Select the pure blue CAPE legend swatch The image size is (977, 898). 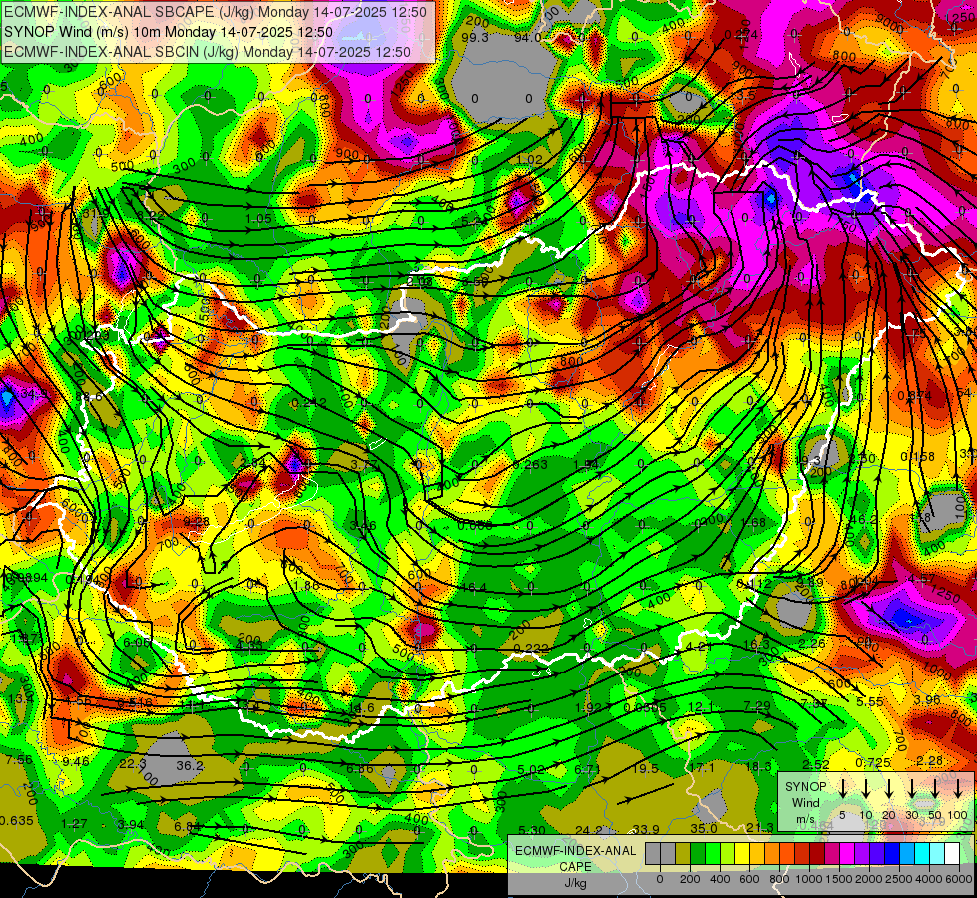point(891,854)
